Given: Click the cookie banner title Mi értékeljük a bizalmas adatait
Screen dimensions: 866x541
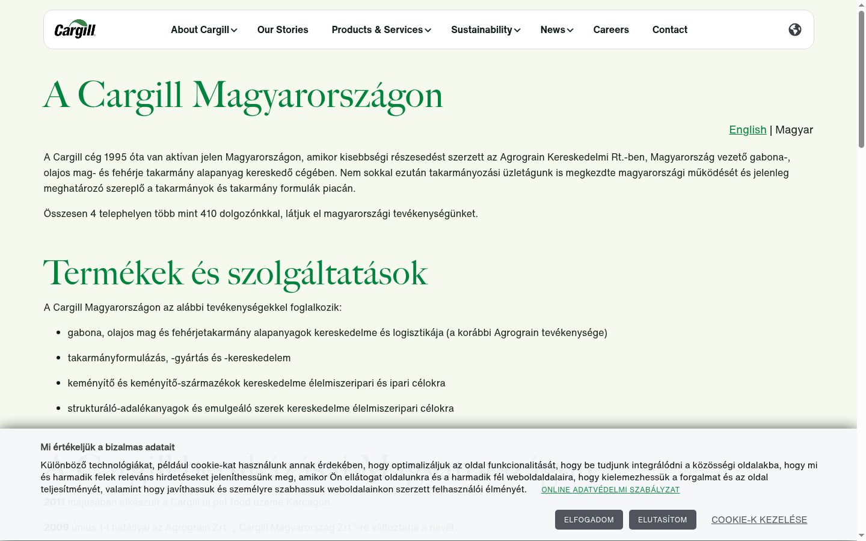Looking at the screenshot, I should tap(108, 447).
